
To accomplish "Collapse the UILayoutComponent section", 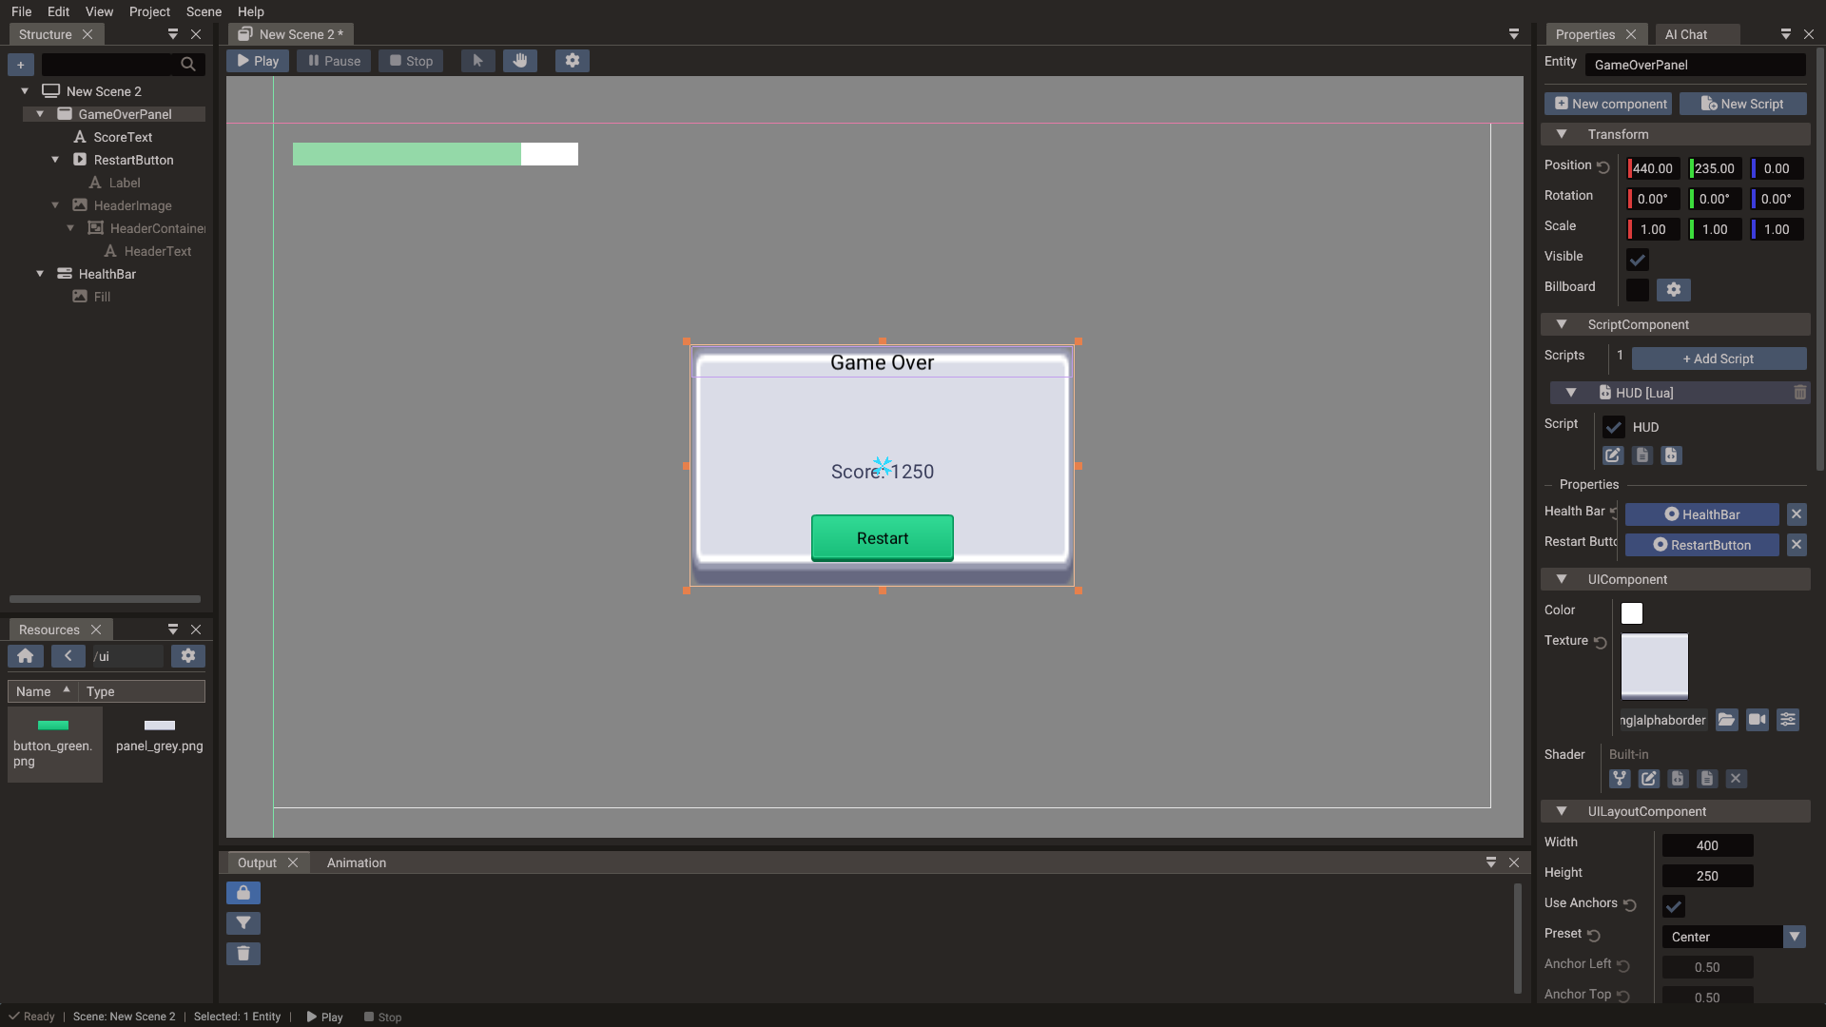I will (1561, 811).
